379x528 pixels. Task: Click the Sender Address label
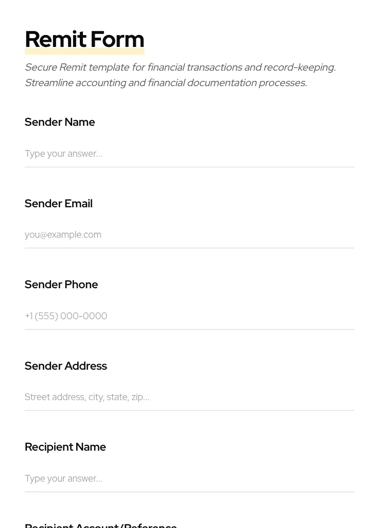pyautogui.click(x=66, y=366)
